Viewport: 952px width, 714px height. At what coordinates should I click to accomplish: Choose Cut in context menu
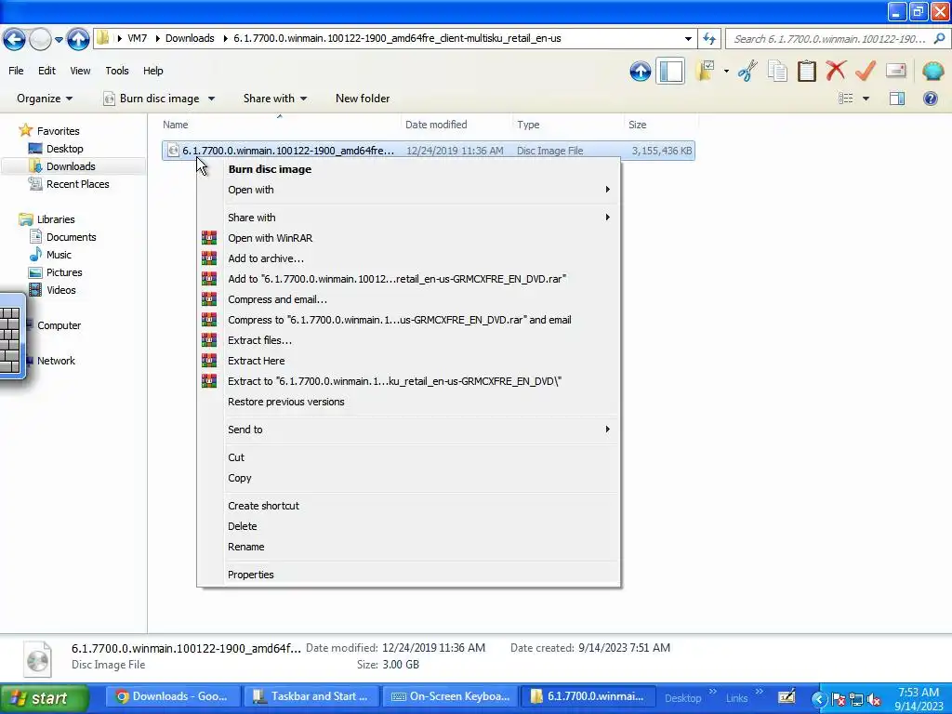click(409, 457)
